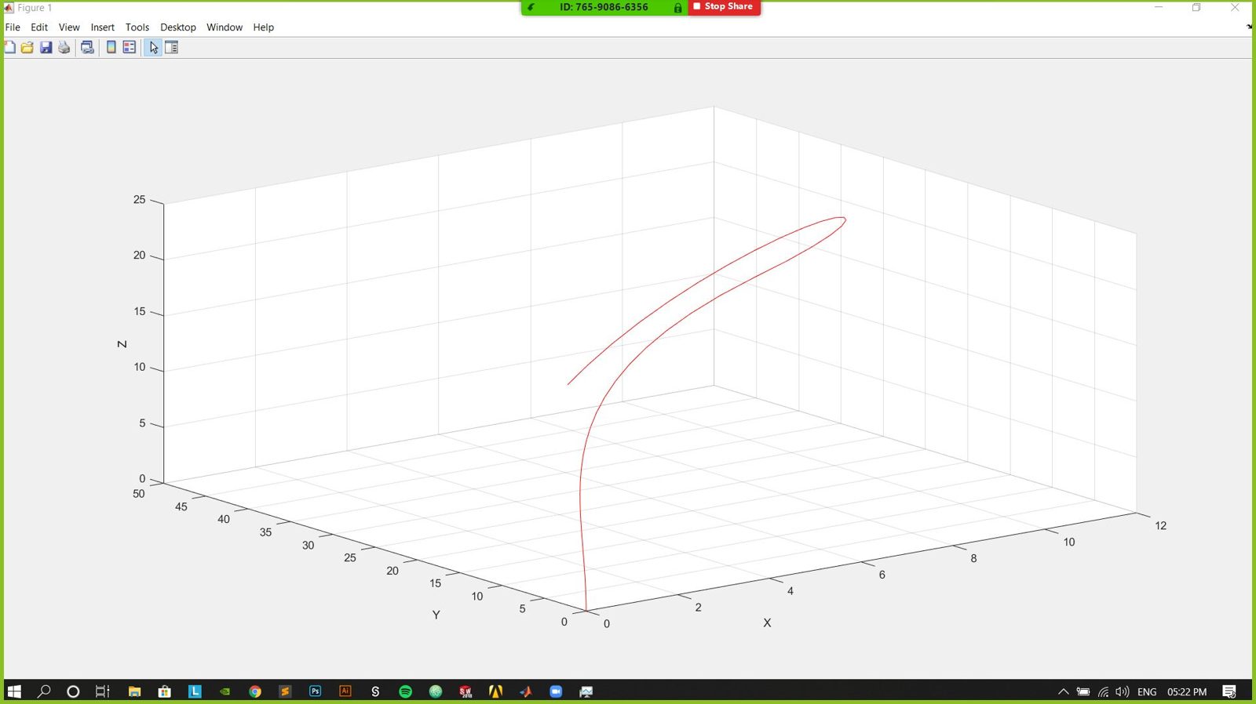Select the Y axis label
Screen dimensions: 1256x704
[x=436, y=615]
